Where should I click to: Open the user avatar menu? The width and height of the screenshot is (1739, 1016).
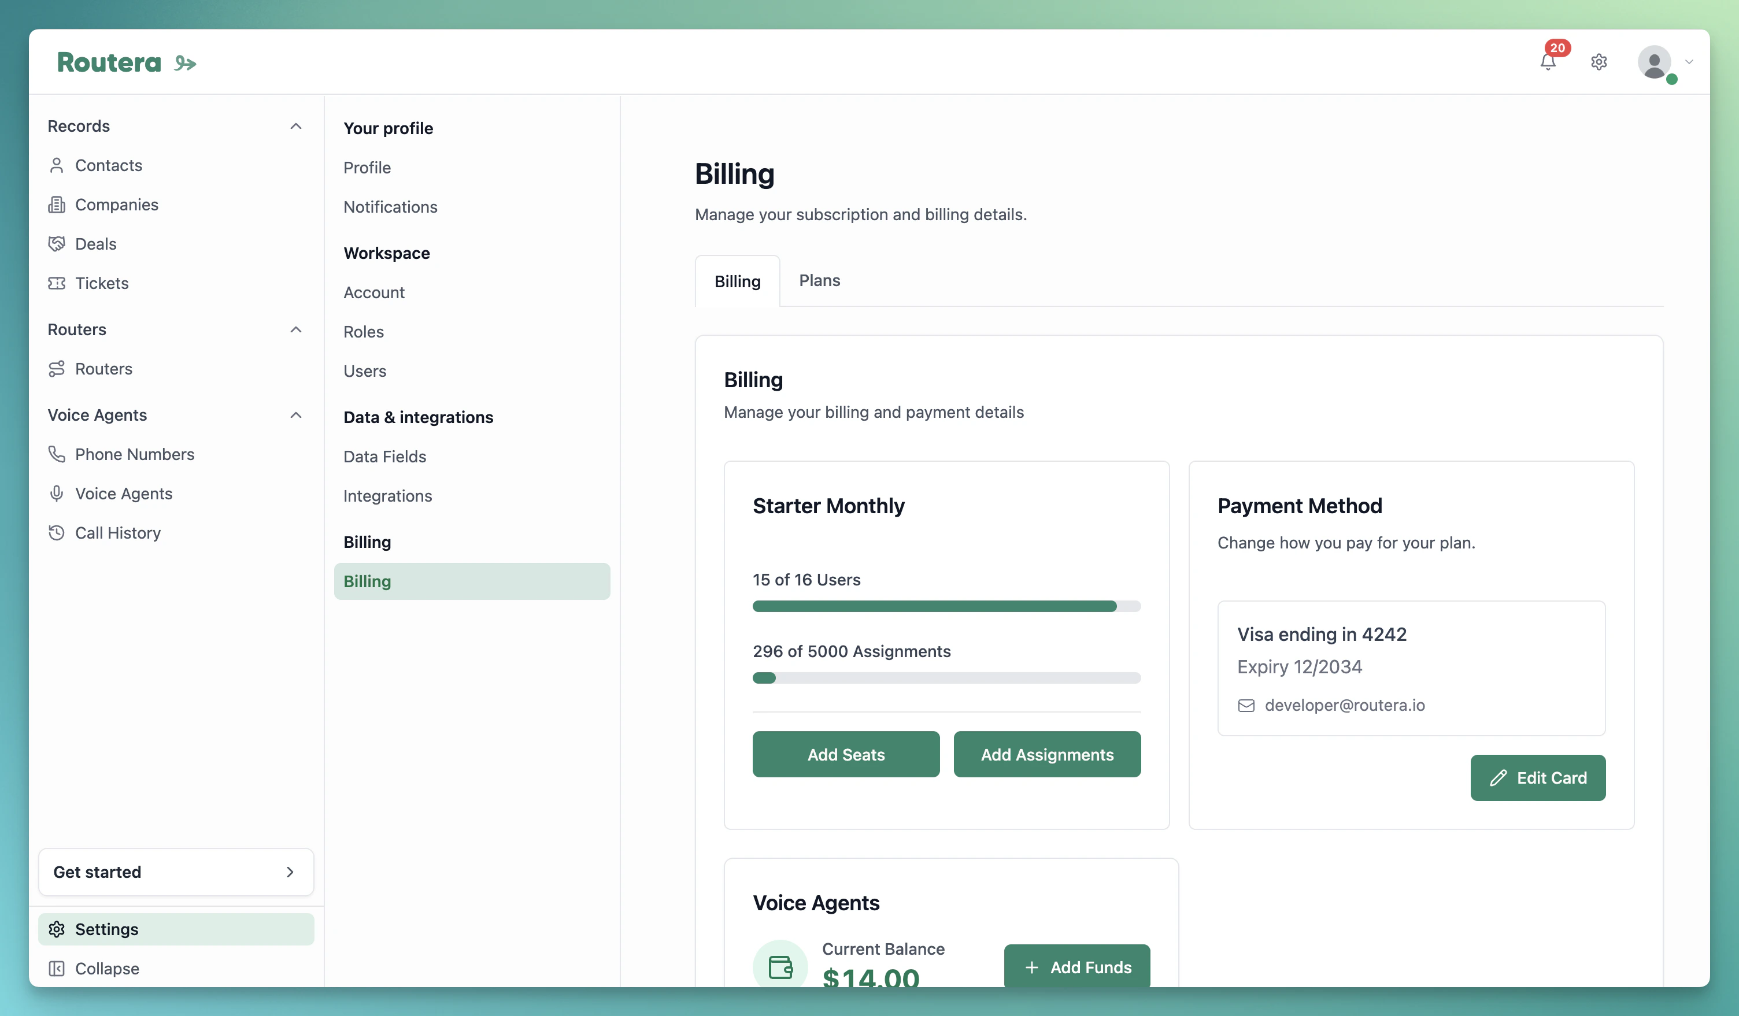[1655, 62]
